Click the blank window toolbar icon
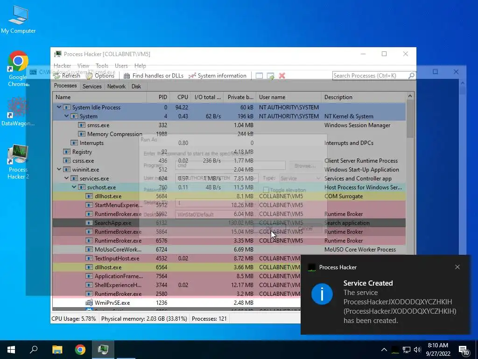This screenshot has width=478, height=359. click(259, 75)
